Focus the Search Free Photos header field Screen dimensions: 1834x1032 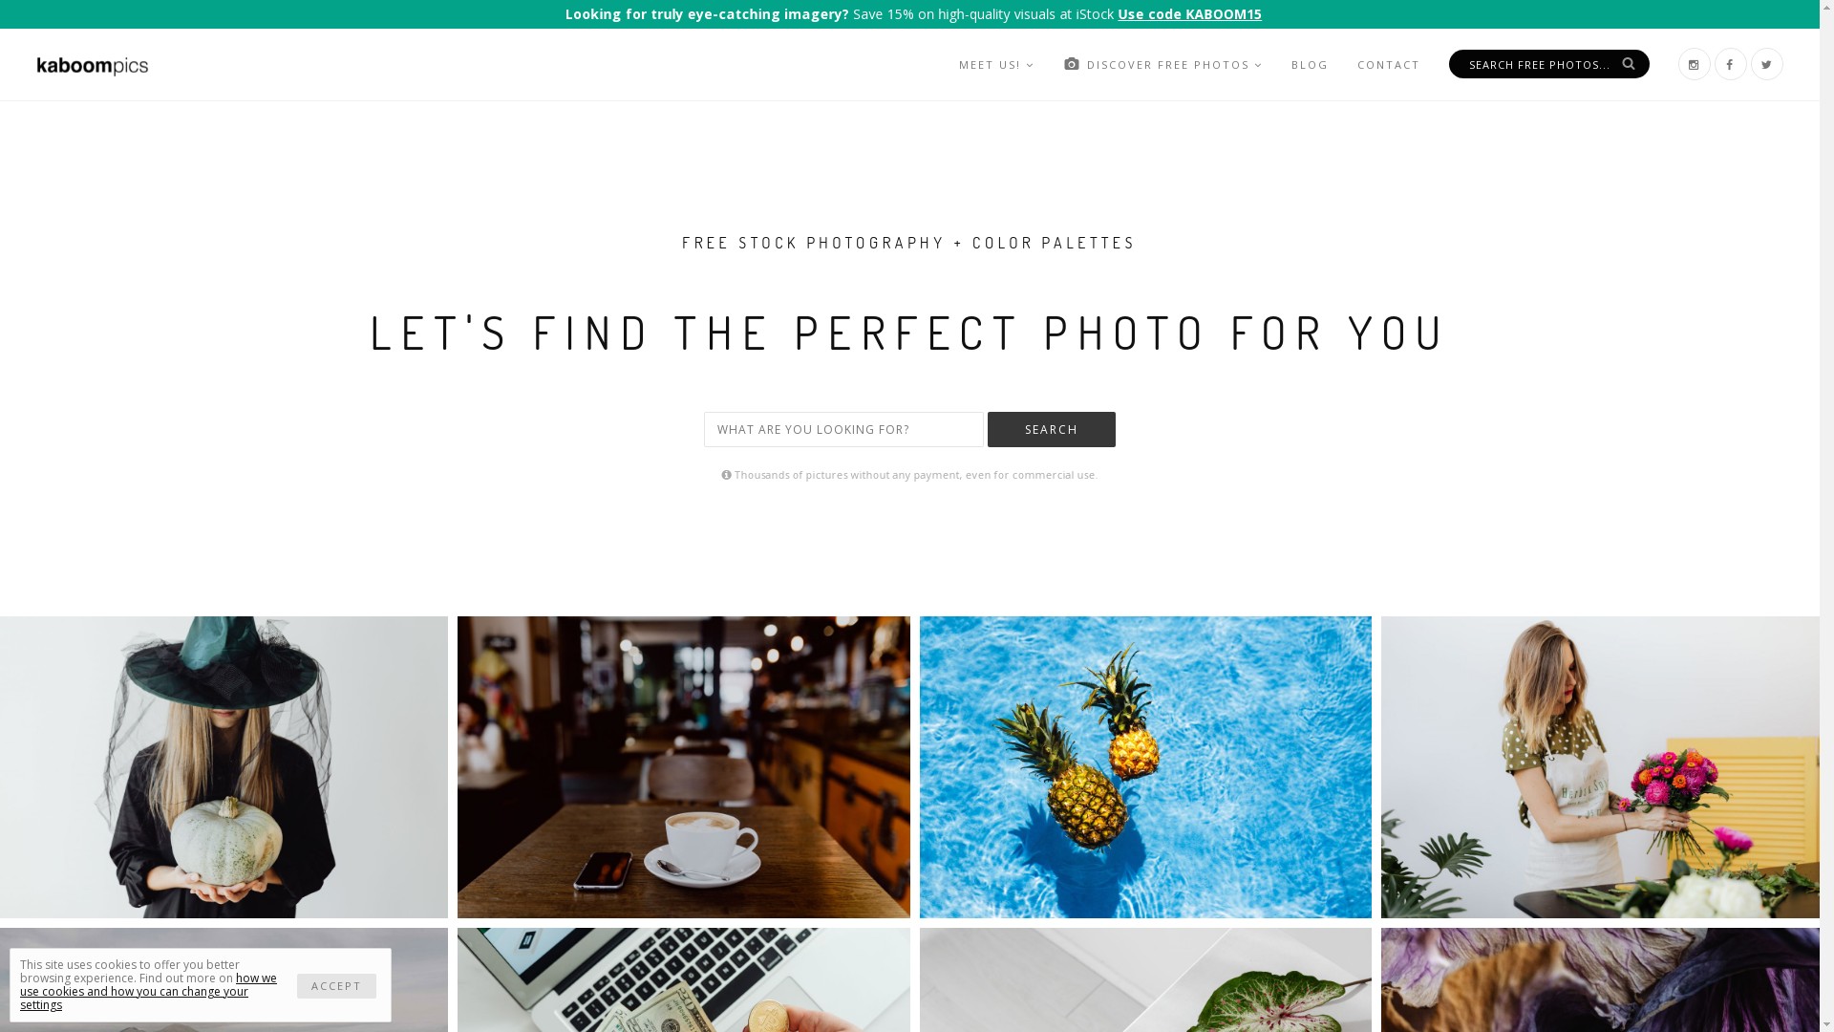coord(1540,64)
